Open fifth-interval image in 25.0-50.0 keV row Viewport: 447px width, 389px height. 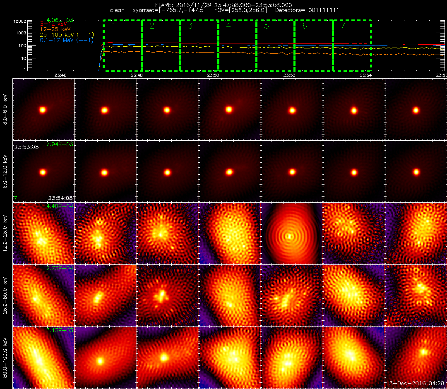coord(292,295)
